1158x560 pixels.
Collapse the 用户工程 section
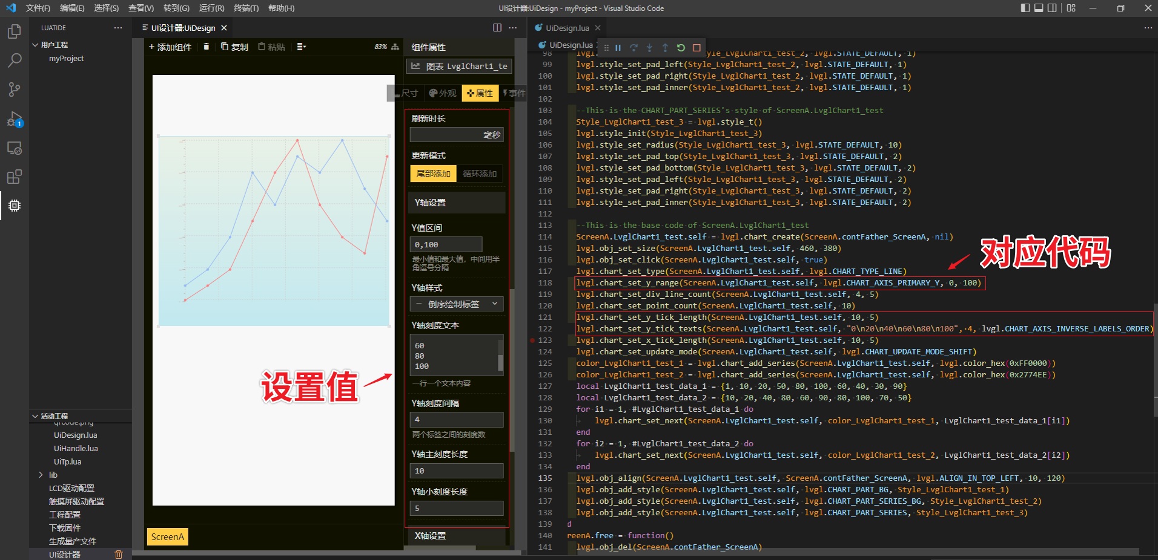[35, 45]
